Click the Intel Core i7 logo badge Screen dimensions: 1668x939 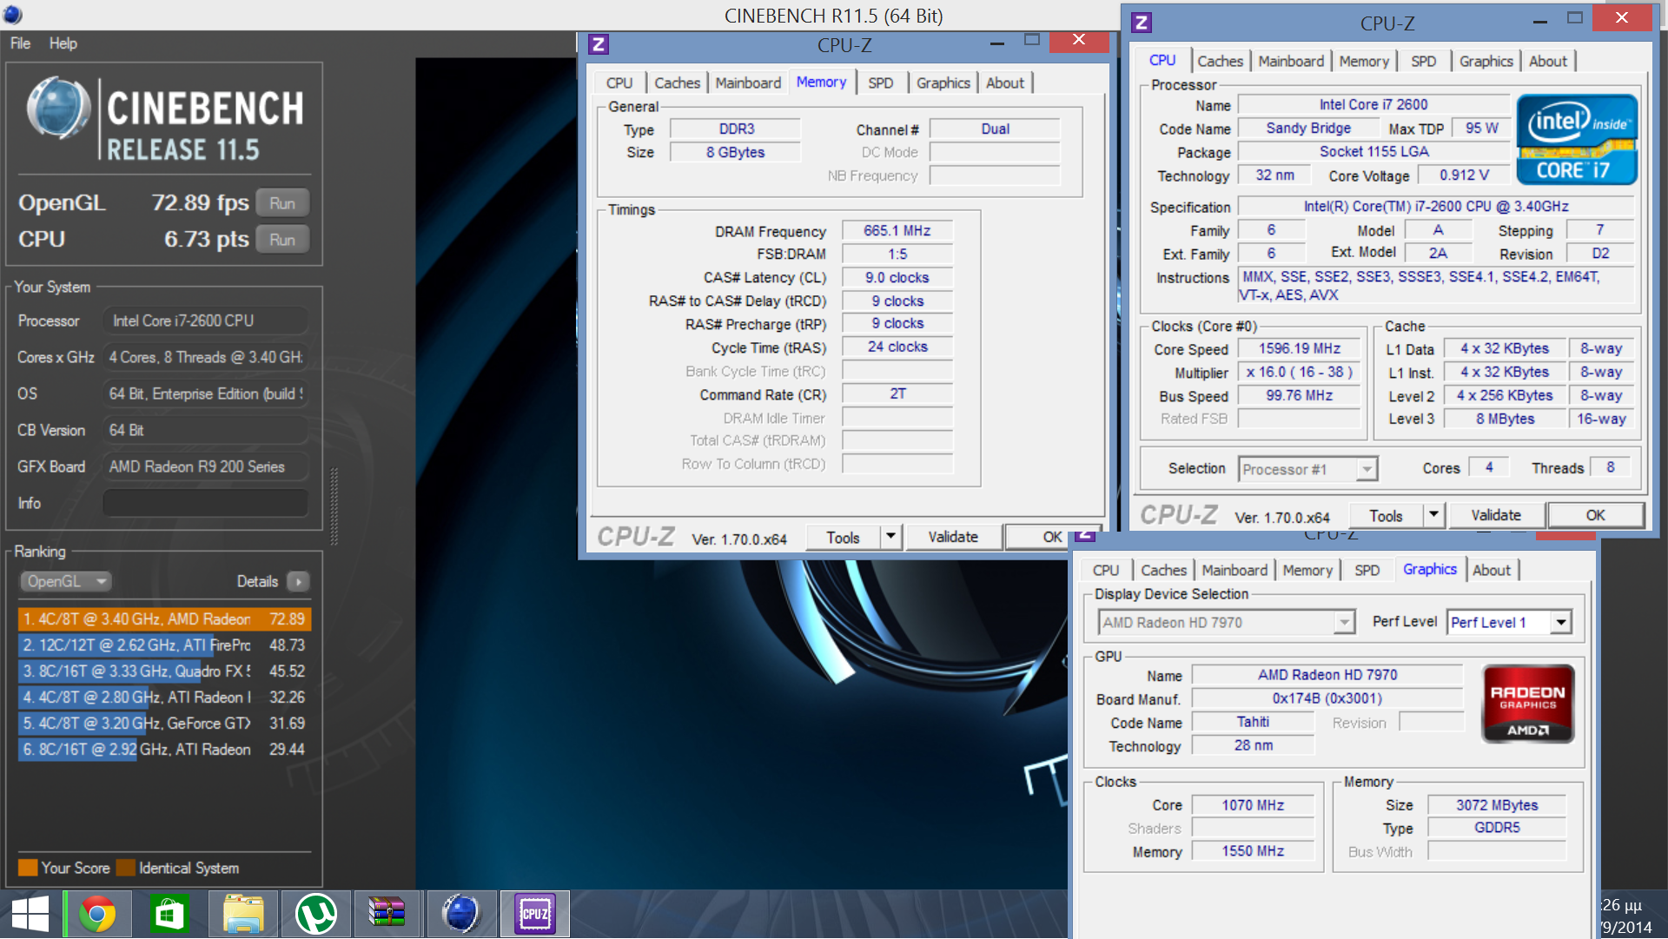(x=1577, y=139)
